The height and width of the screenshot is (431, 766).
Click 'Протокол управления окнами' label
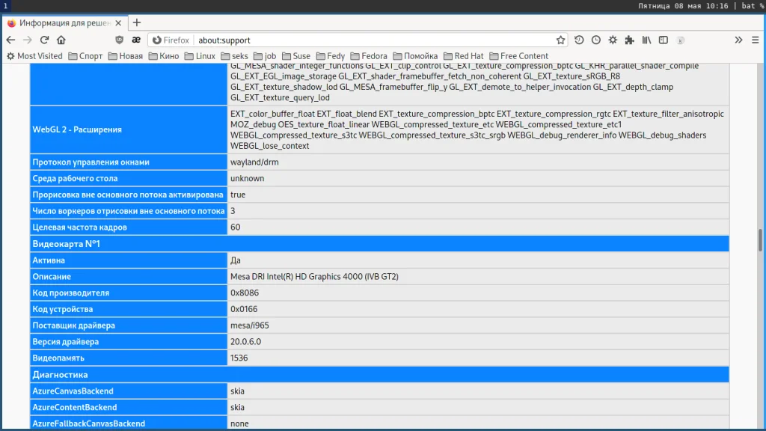91,162
